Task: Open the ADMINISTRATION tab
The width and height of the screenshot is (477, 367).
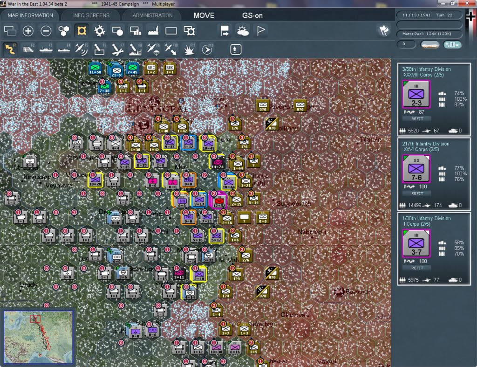Action: [x=152, y=15]
